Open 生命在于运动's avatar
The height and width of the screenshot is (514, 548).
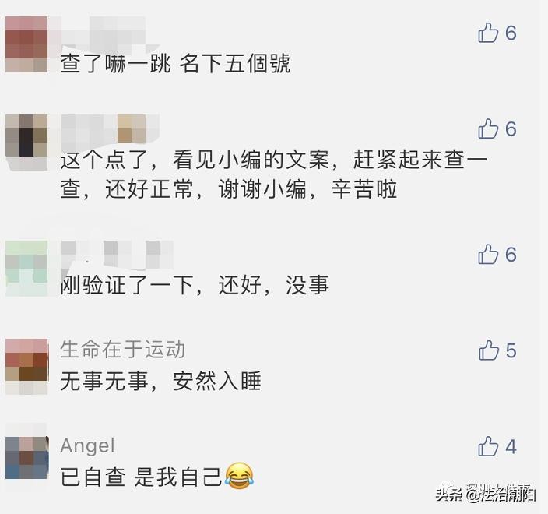point(26,367)
